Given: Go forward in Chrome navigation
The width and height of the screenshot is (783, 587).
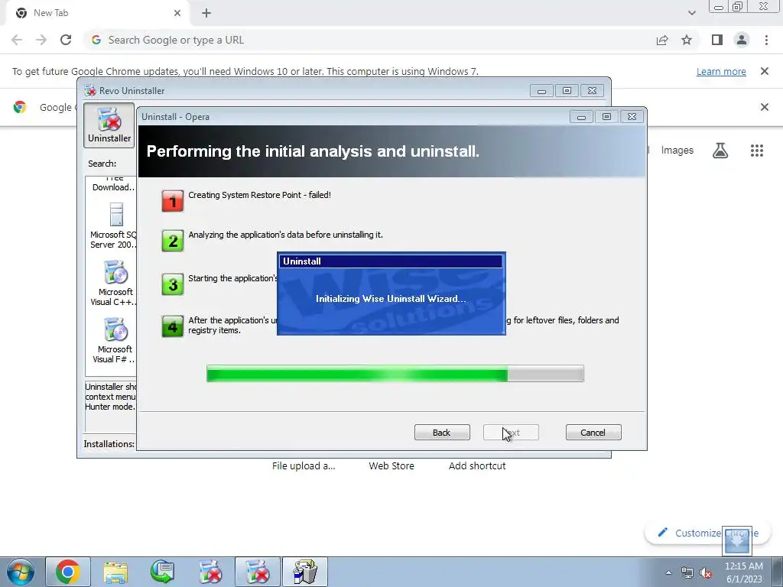Looking at the screenshot, I should (x=41, y=40).
